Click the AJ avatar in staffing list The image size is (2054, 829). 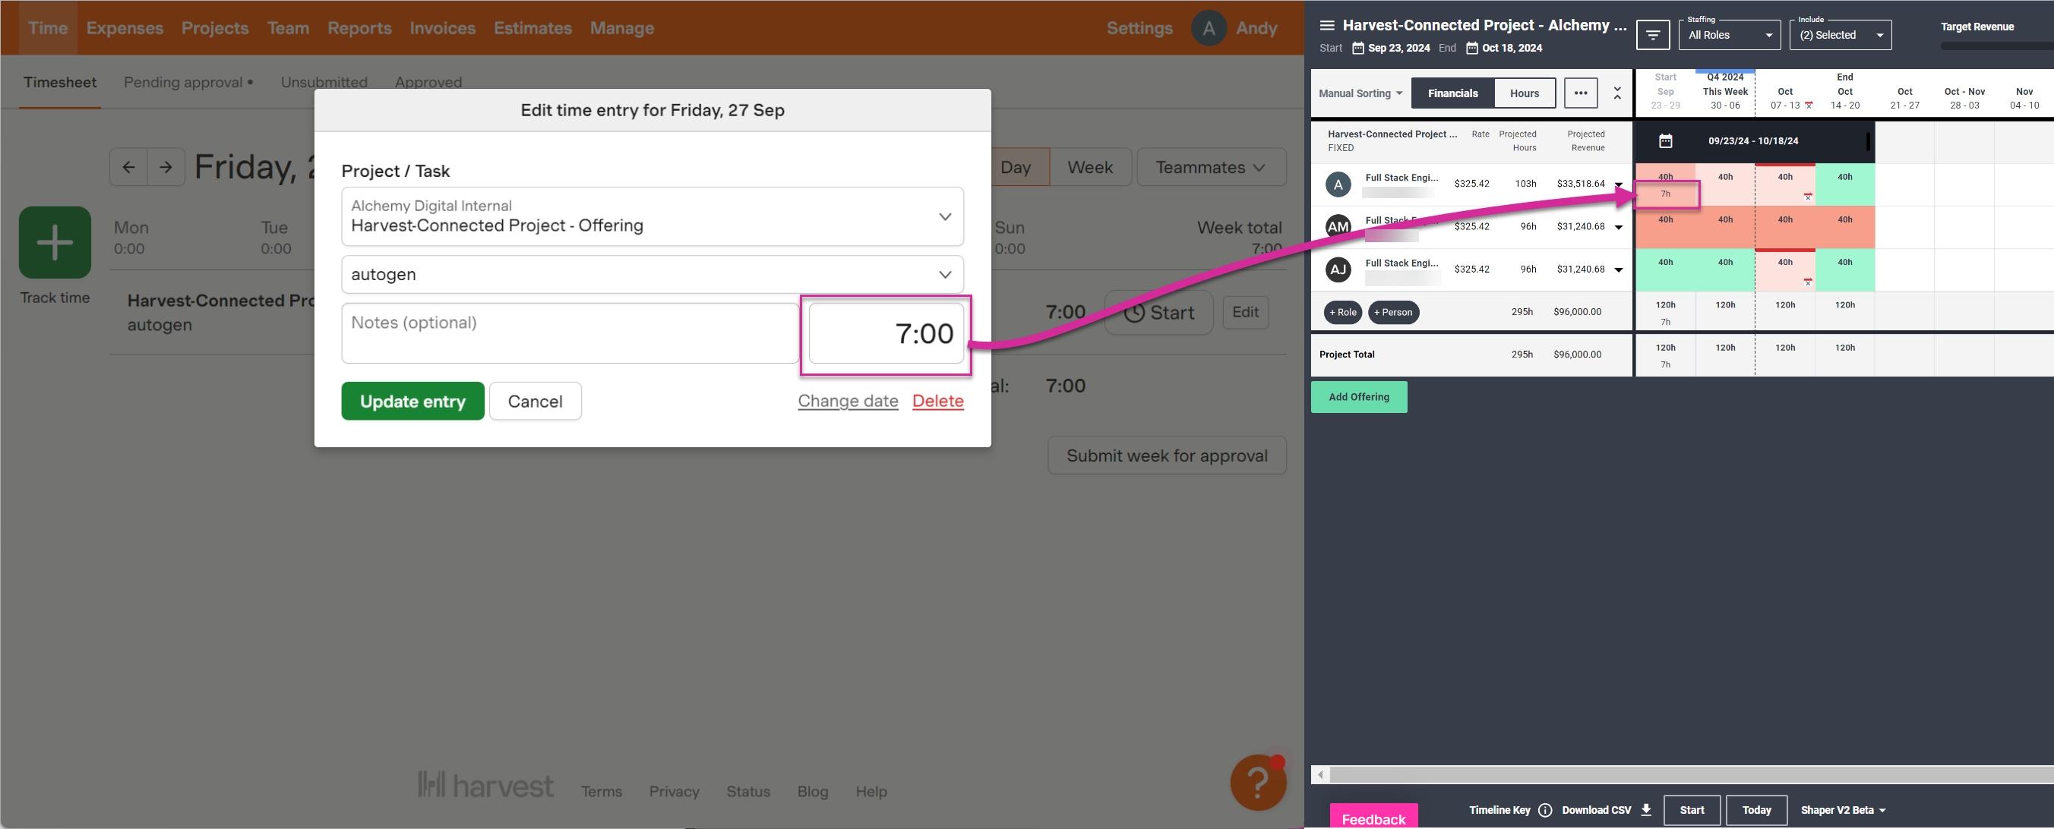click(x=1338, y=270)
